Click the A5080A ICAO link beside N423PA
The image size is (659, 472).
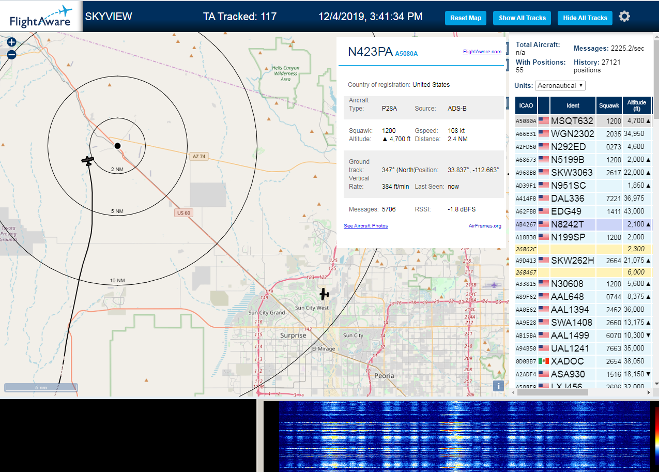pos(406,54)
